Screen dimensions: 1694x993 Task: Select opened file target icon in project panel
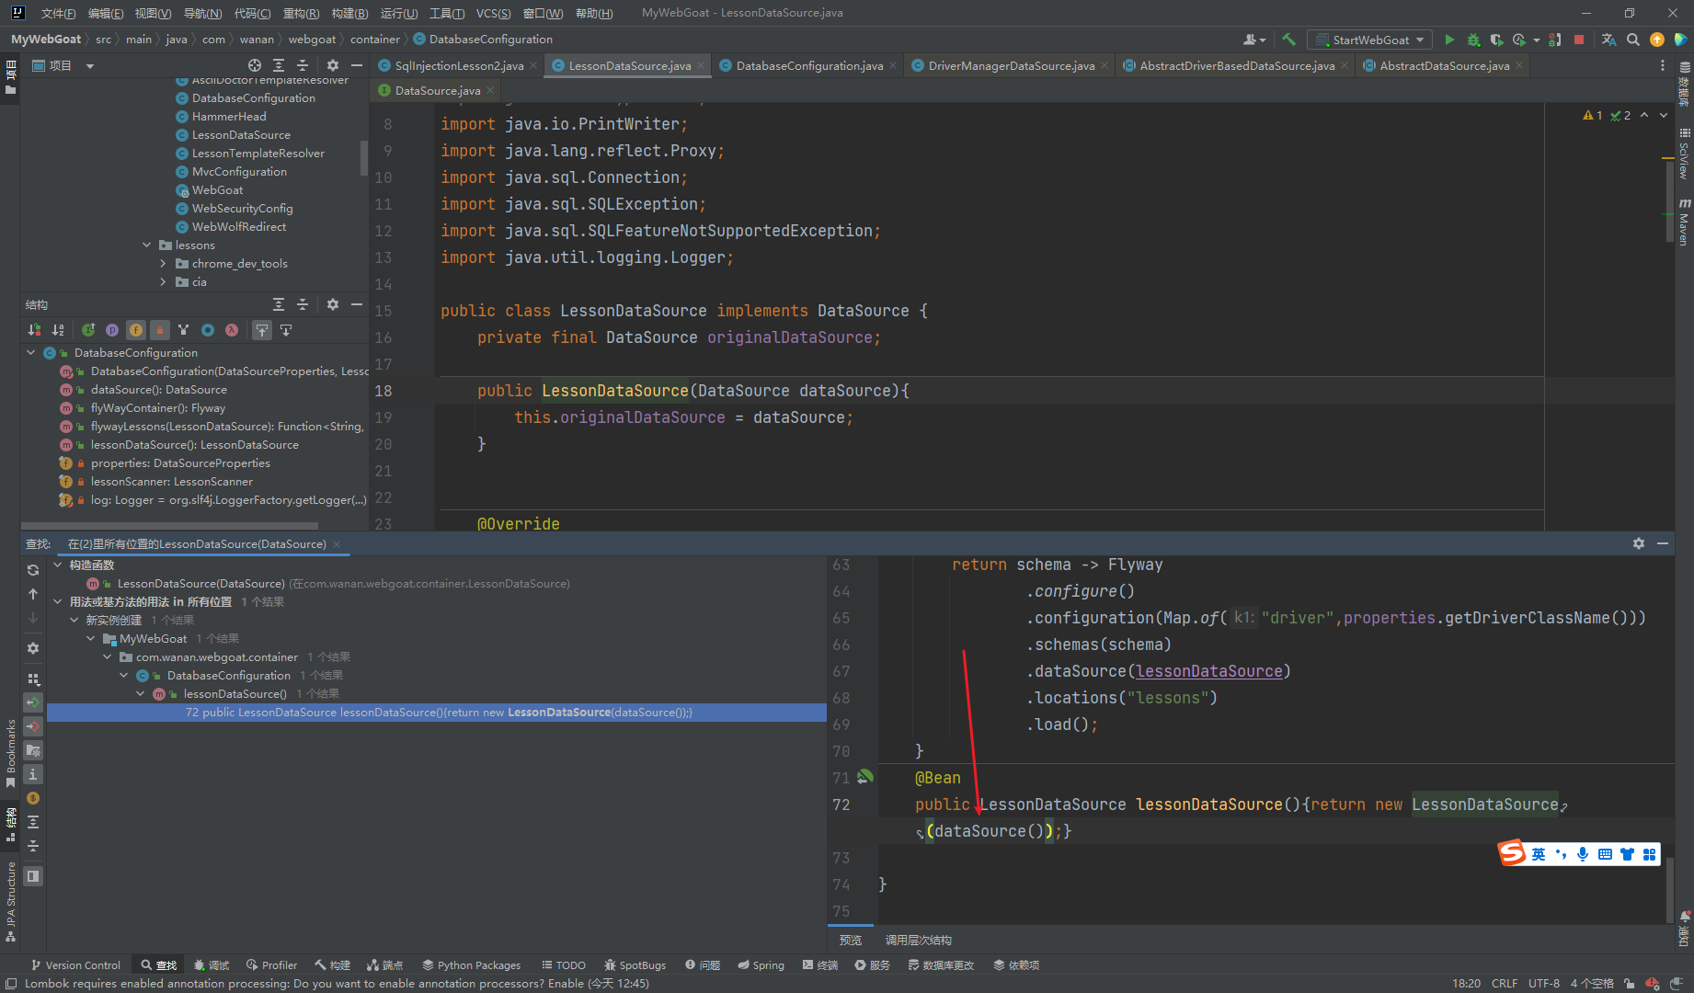click(255, 65)
